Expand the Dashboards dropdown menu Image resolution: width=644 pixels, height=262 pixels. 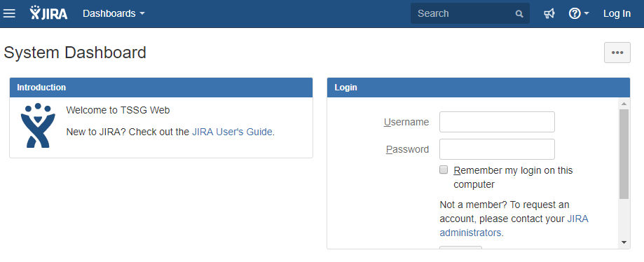click(114, 13)
